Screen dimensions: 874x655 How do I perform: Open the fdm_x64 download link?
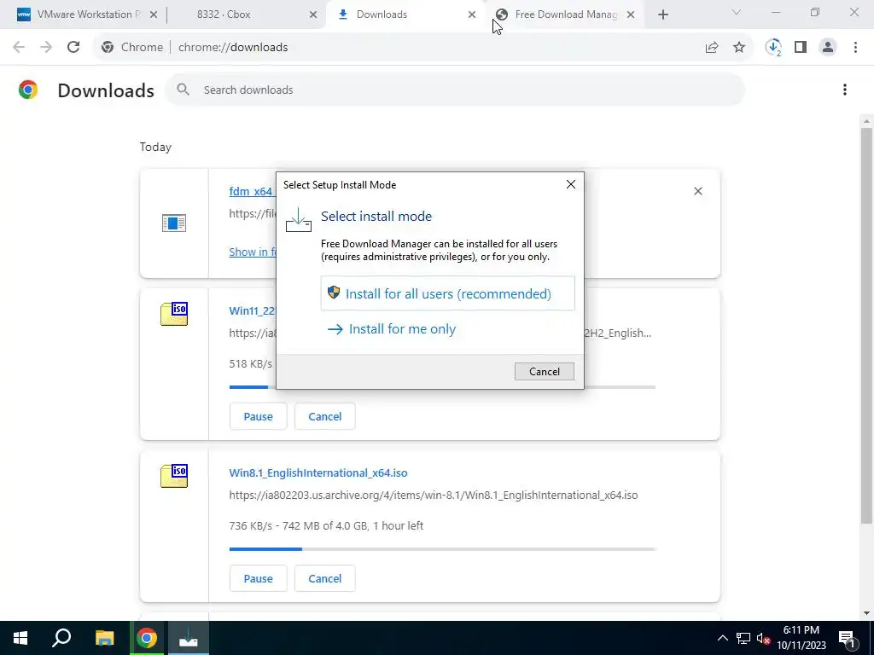tap(251, 191)
